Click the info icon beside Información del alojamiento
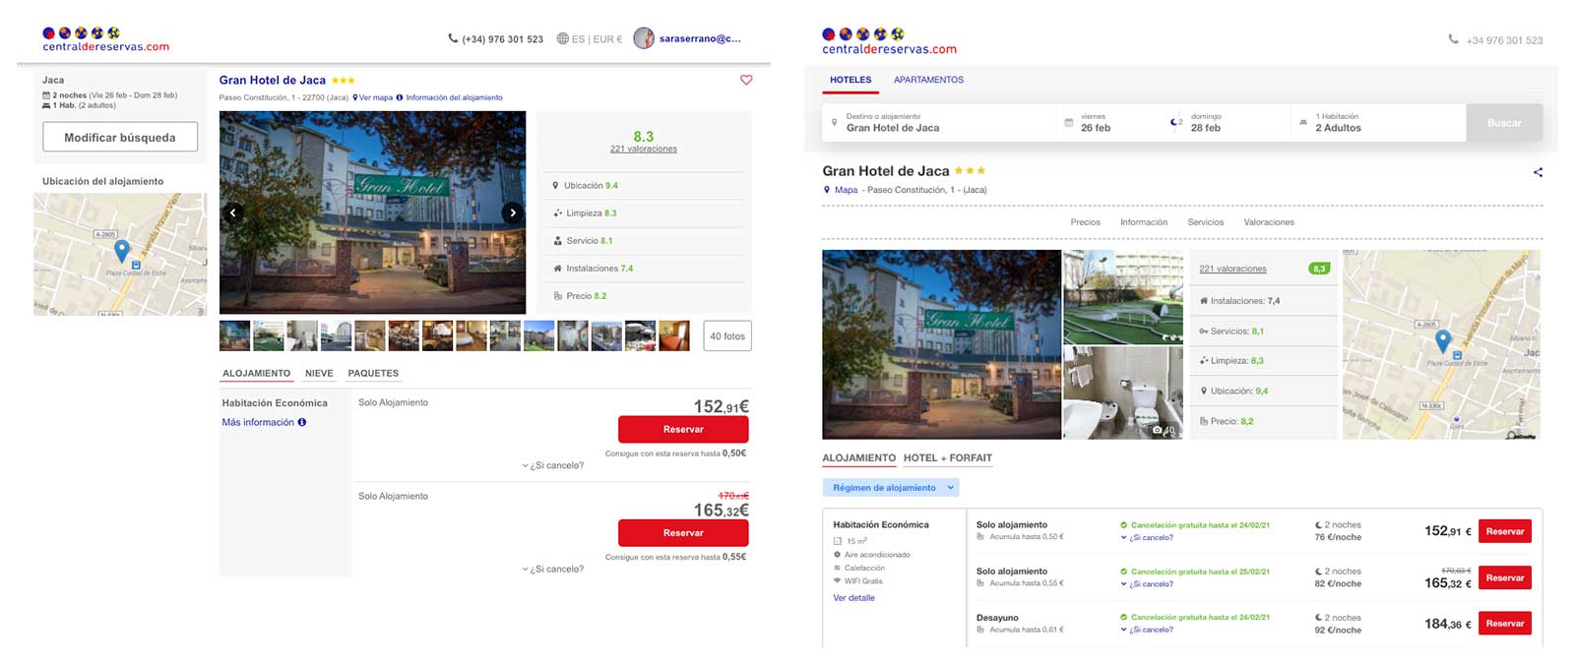 click(400, 97)
